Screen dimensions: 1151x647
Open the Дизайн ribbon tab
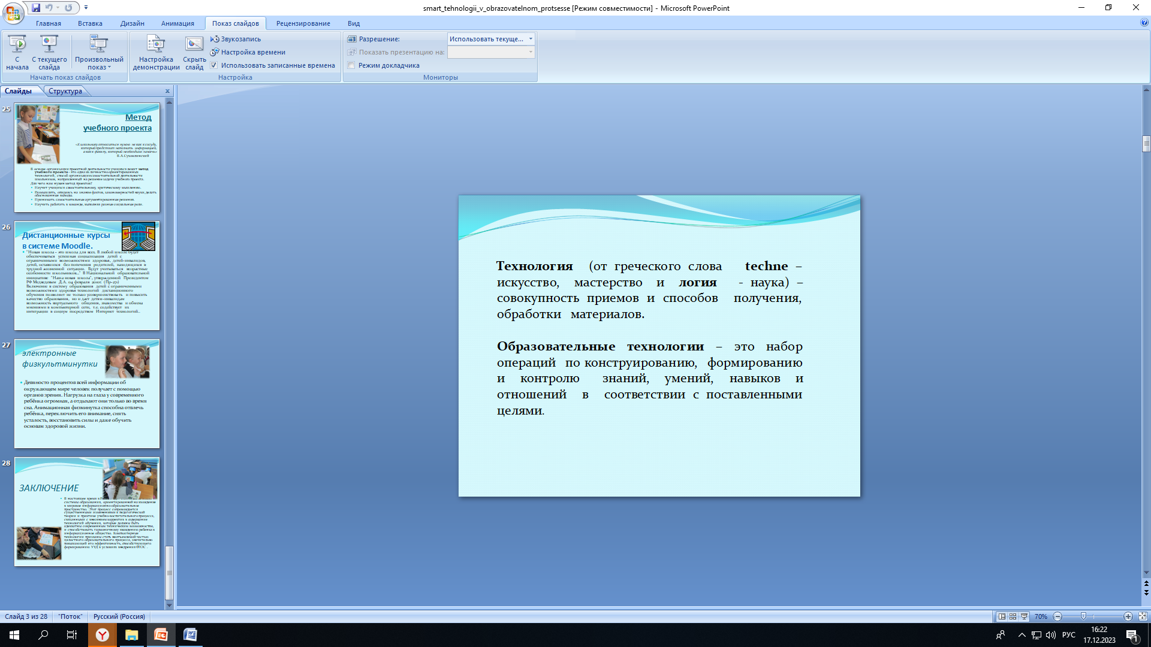pyautogui.click(x=132, y=23)
